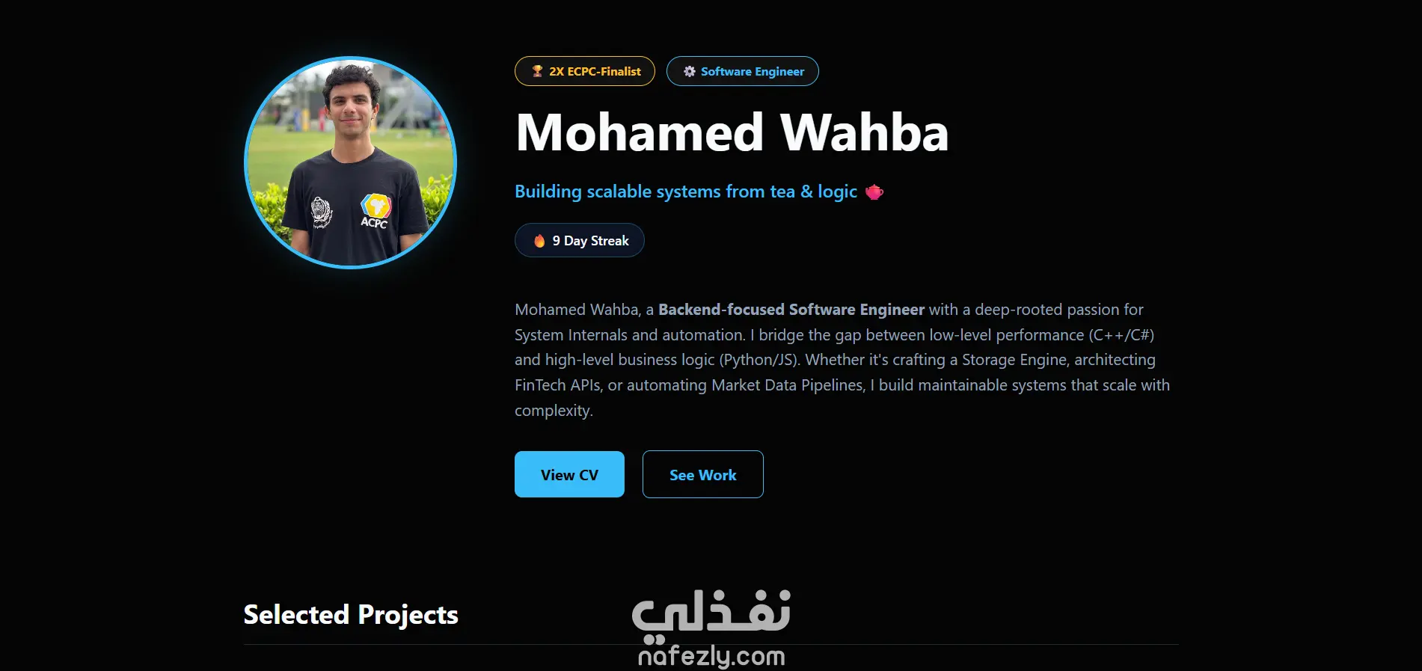The height and width of the screenshot is (671, 1422).
Task: Click the word complexity in the bio
Action: (x=554, y=411)
